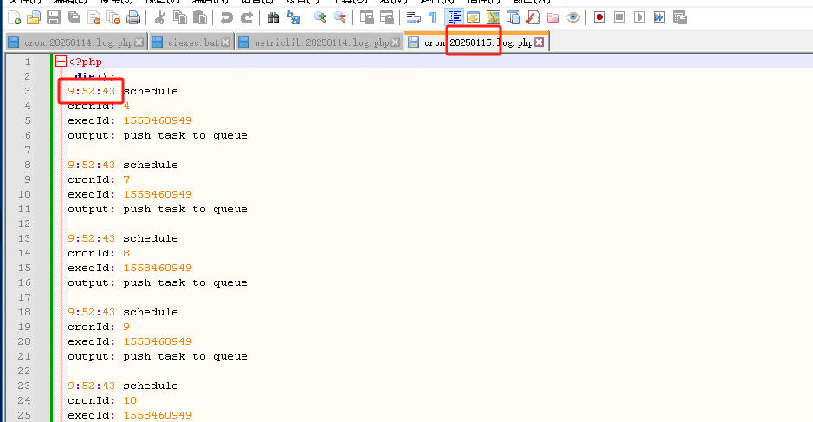Switch to cron.20250114.log.php tab
This screenshot has width=813, height=422.
[78, 42]
